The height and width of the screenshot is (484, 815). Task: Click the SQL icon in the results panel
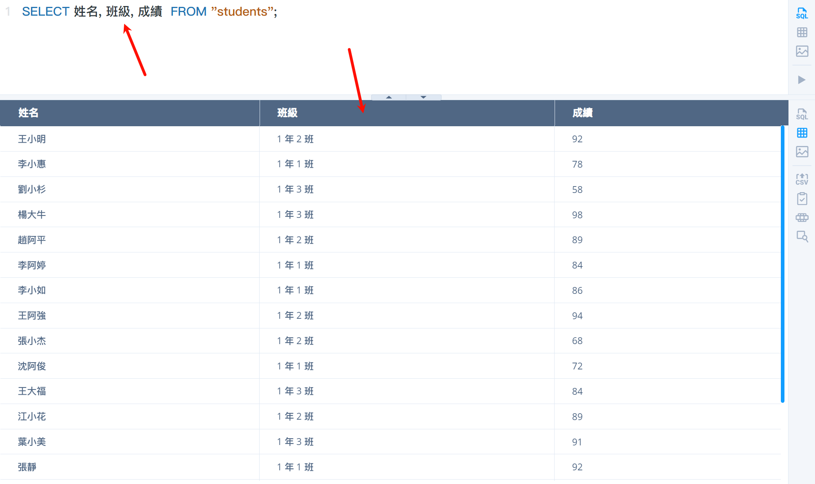tap(802, 114)
